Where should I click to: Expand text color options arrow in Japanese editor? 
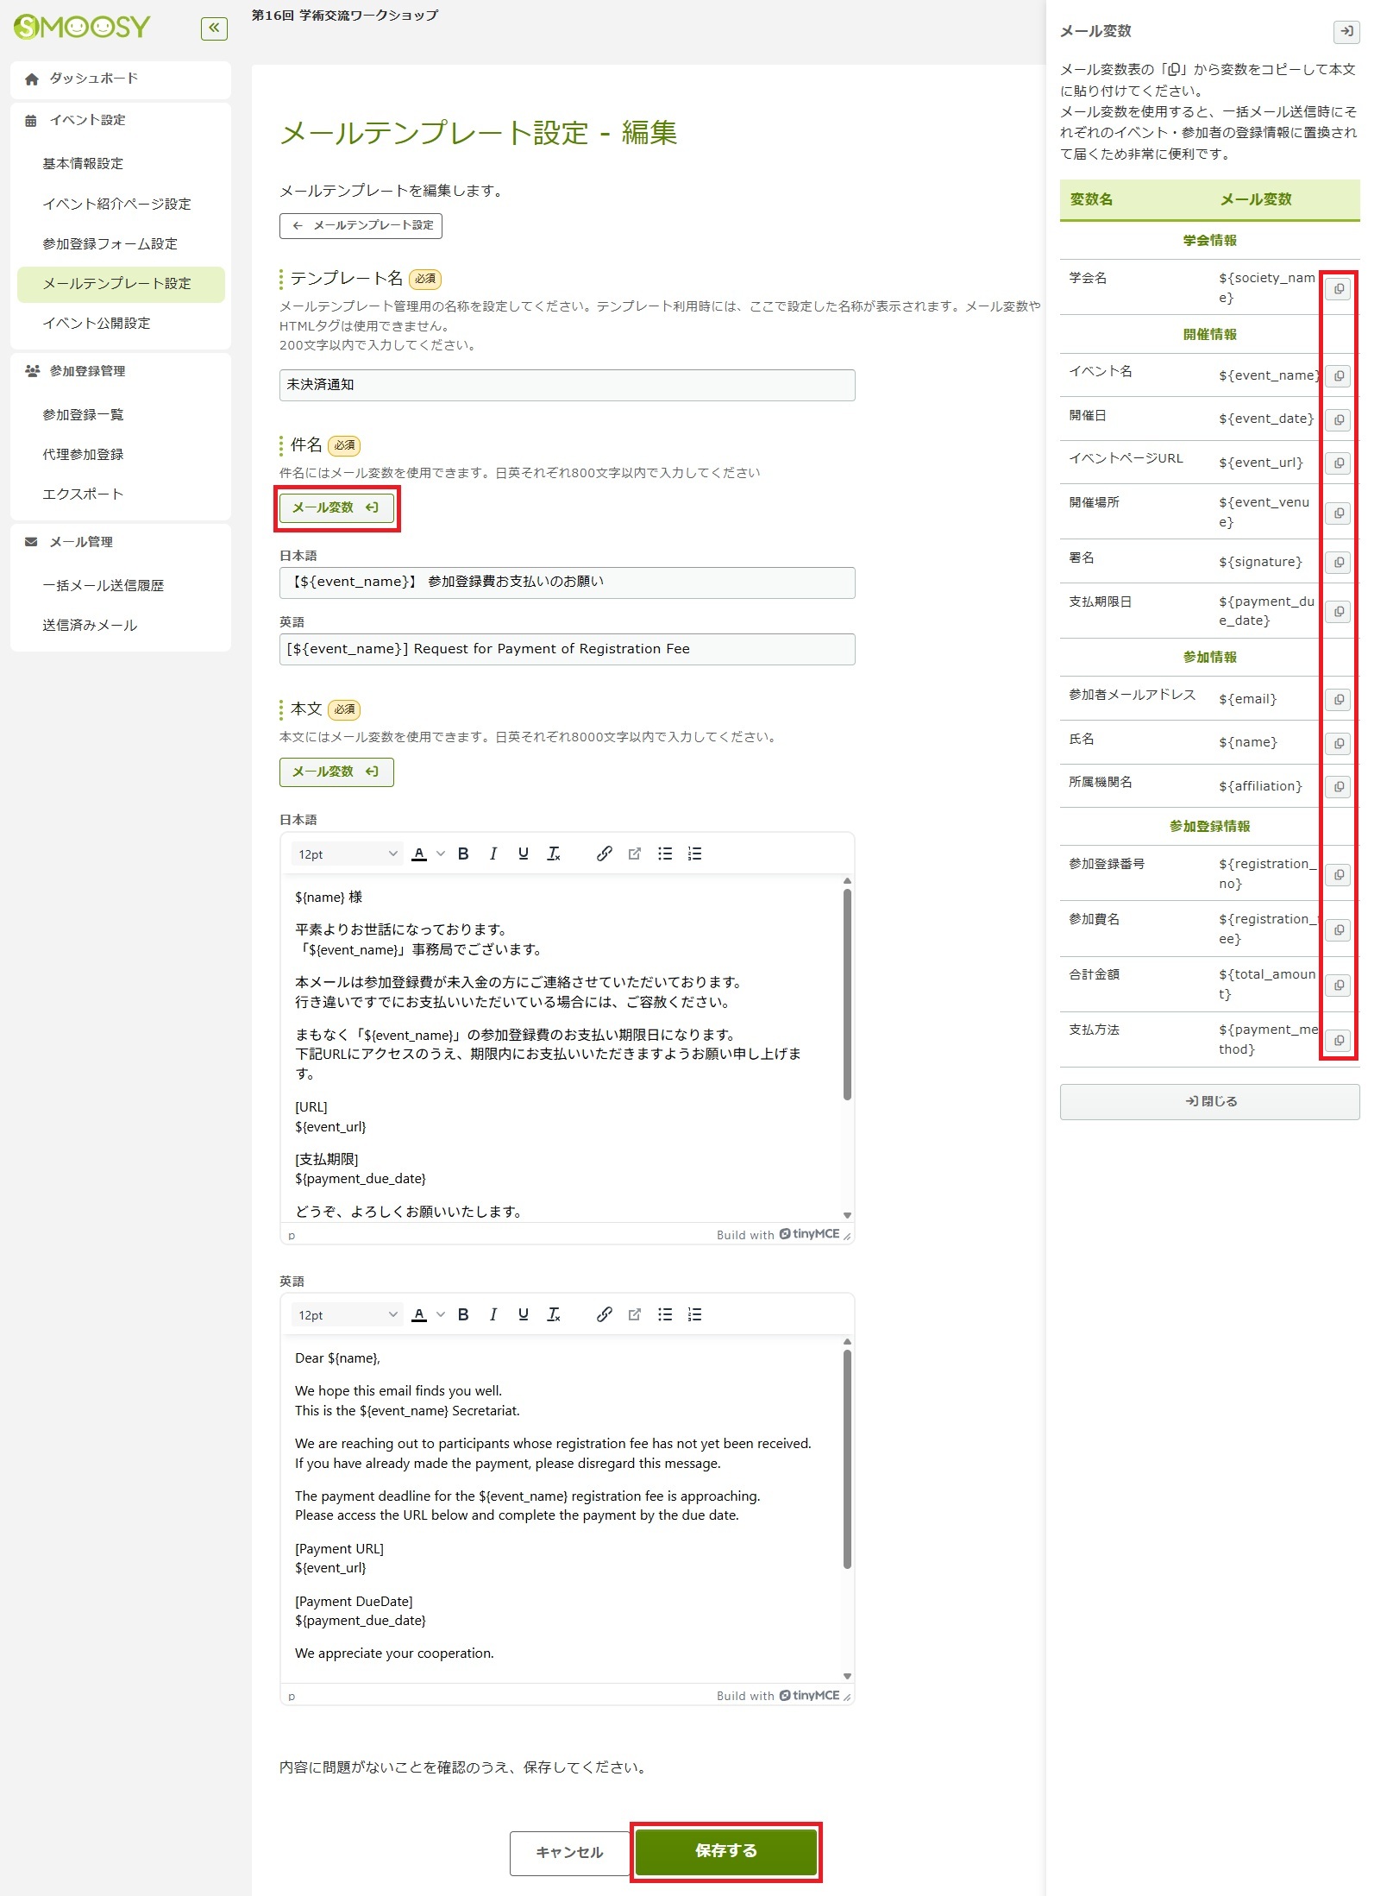coord(441,854)
